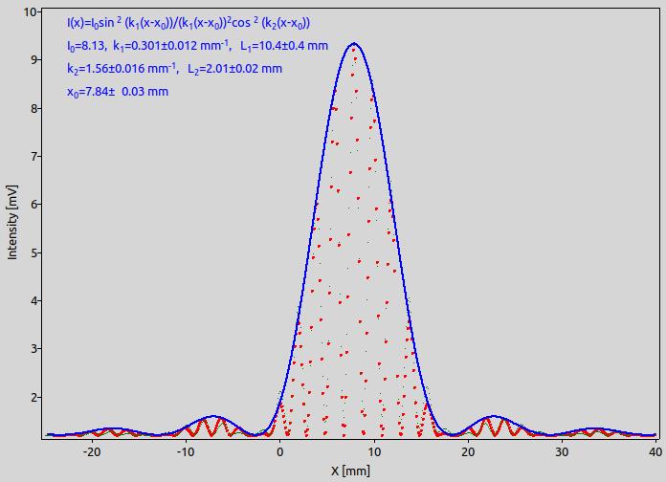Image resolution: width=666 pixels, height=482 pixels.
Task: Select the I0=8.13 parameter annotation line
Action: click(197, 46)
